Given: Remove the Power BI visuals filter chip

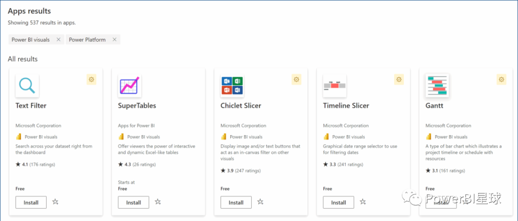Looking at the screenshot, I should [59, 40].
